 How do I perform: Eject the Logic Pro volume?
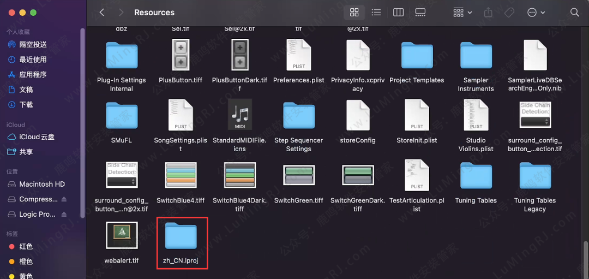click(64, 214)
